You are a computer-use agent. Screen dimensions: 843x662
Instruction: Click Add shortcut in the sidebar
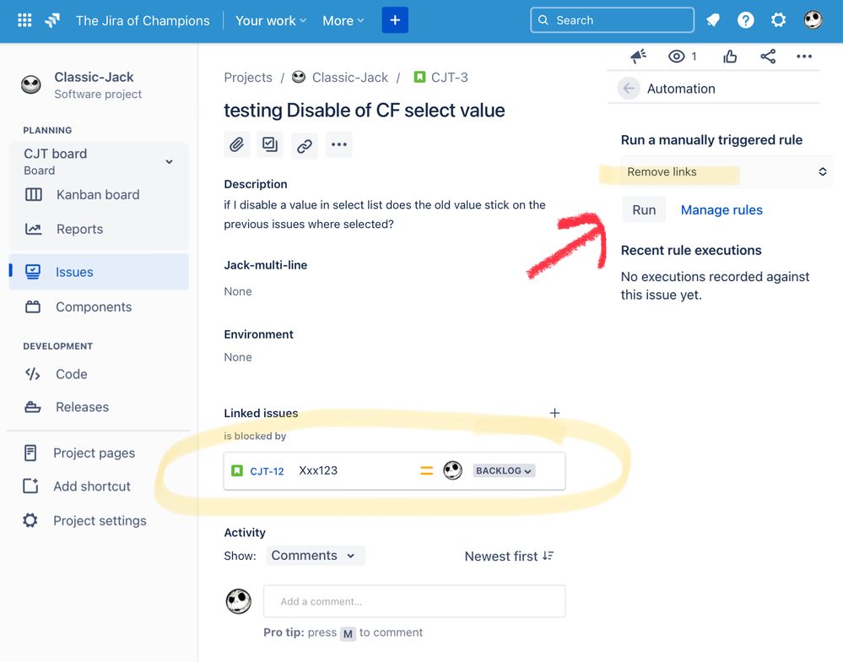[x=92, y=486]
